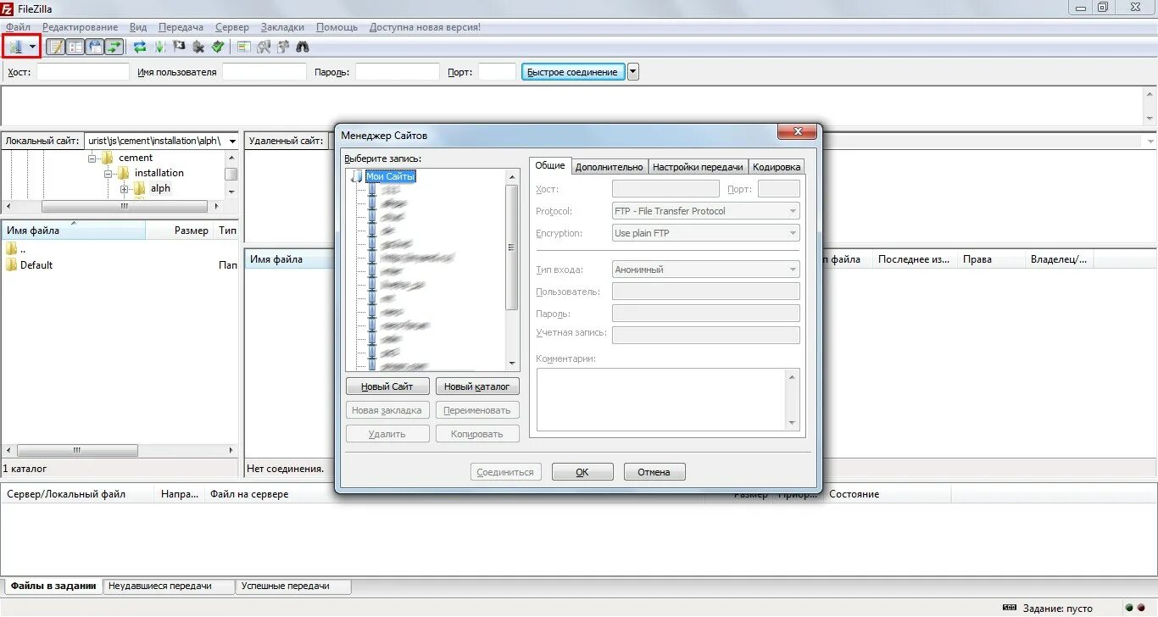1158x617 pixels.
Task: Collapse the cement folder in the local tree
Action: point(92,158)
